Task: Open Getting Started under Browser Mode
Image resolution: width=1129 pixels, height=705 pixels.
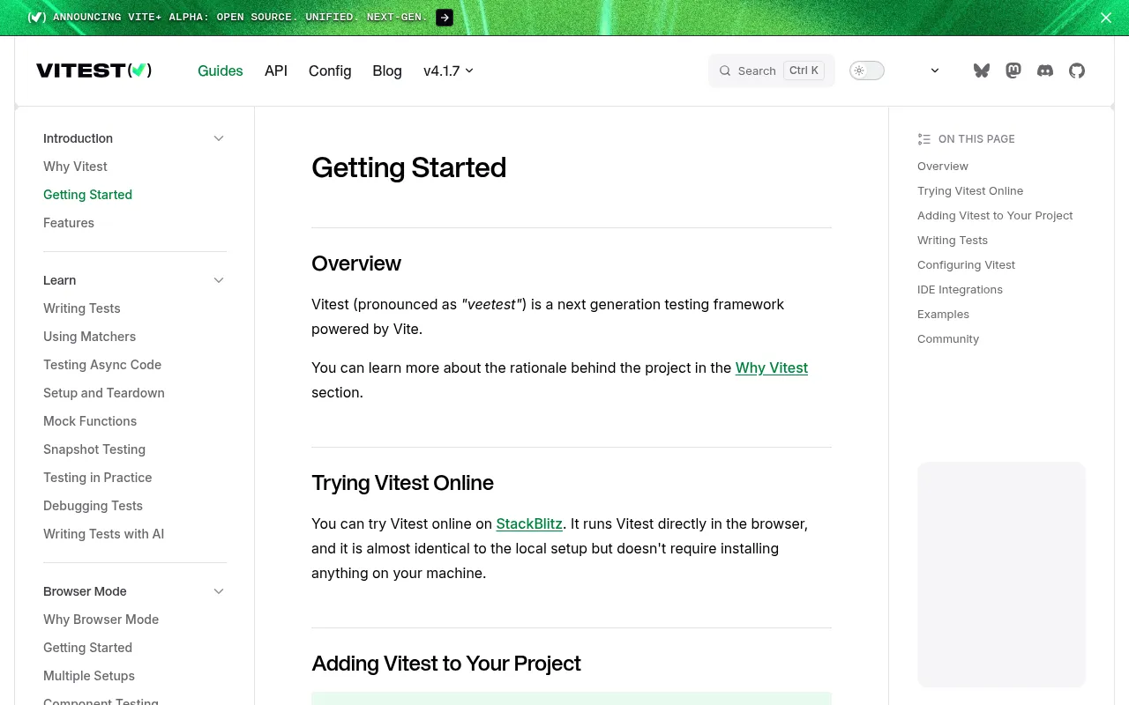Action: click(x=87, y=648)
